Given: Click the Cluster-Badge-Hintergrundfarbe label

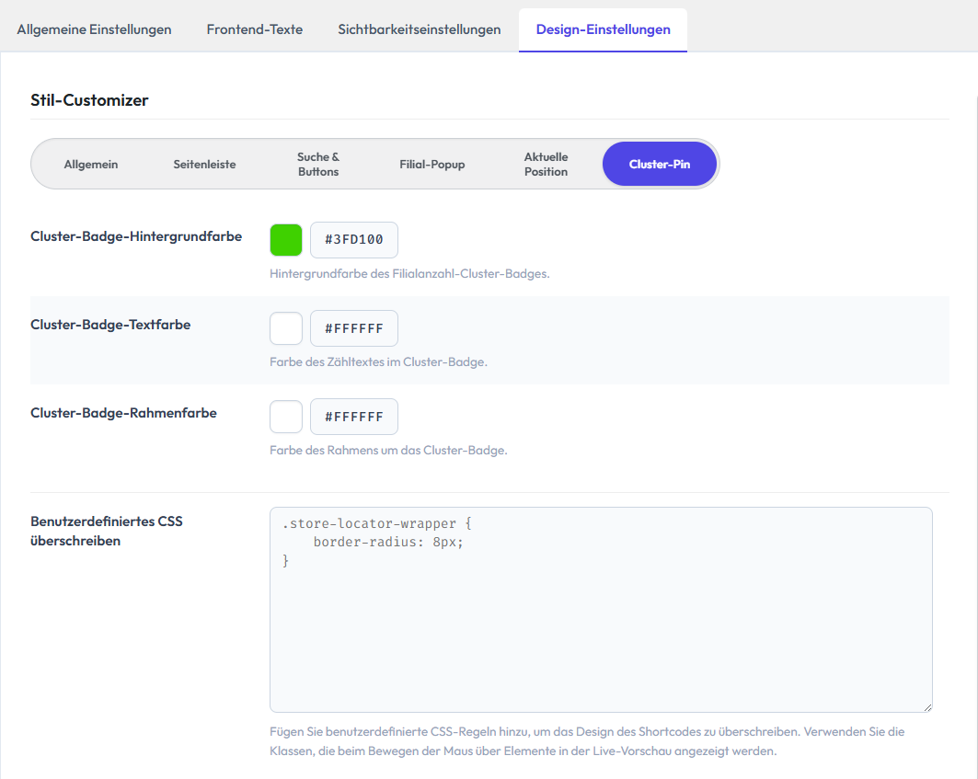Looking at the screenshot, I should [x=136, y=236].
